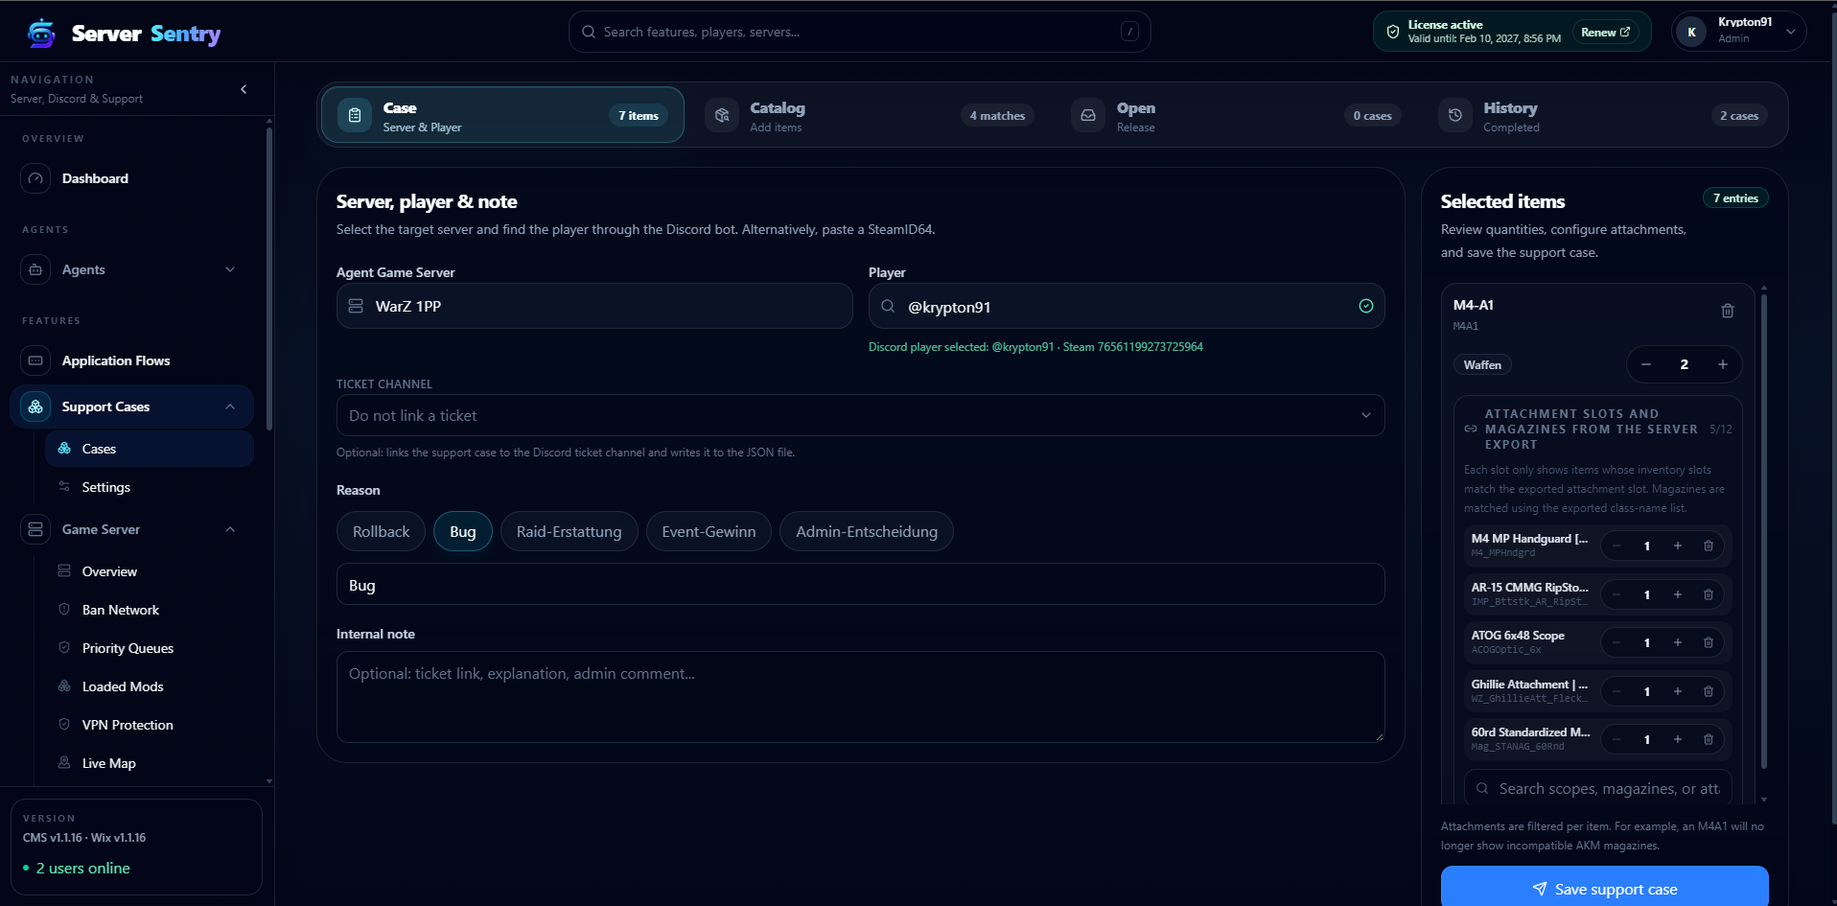1837x906 pixels.
Task: Switch to the Open Release tab
Action: (x=1236, y=115)
